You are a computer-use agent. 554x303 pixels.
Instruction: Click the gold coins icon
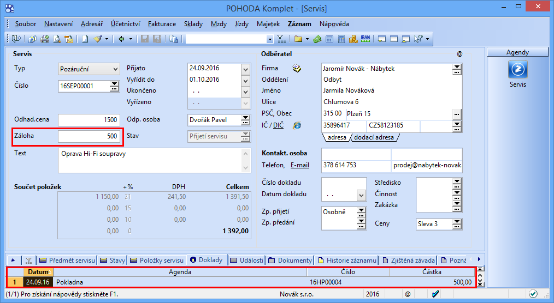point(353,39)
